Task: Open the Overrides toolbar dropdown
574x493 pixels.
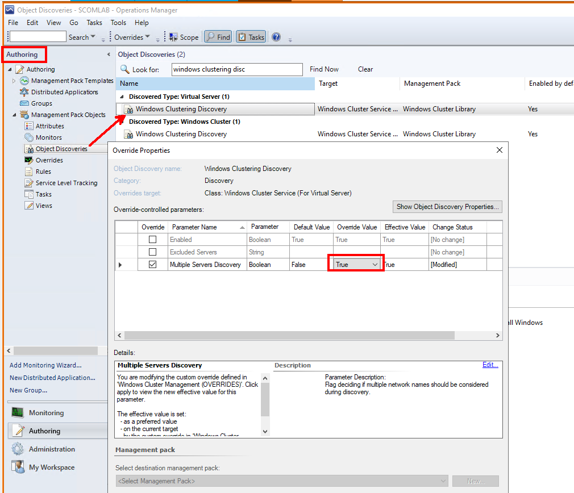Action: 132,37
